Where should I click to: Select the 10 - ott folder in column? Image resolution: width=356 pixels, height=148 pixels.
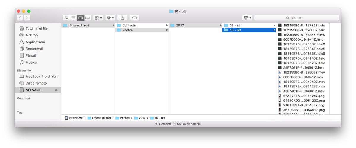point(249,30)
